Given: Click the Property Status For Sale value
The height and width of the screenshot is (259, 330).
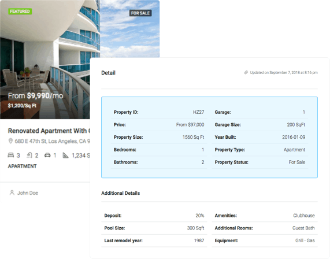Looking at the screenshot, I should [296, 162].
